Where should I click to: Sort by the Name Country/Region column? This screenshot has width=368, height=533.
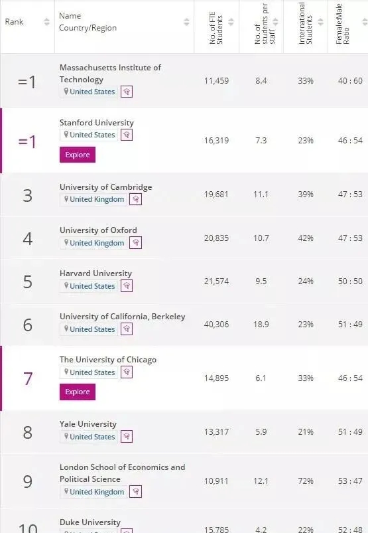(x=186, y=22)
